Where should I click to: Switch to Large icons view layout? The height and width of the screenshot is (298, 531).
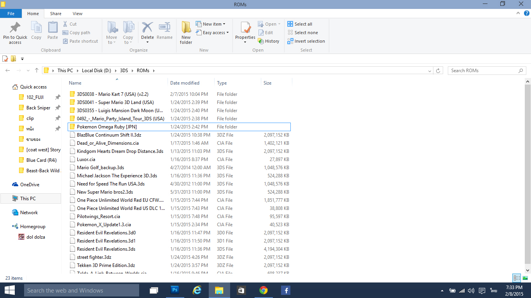[x=525, y=278]
